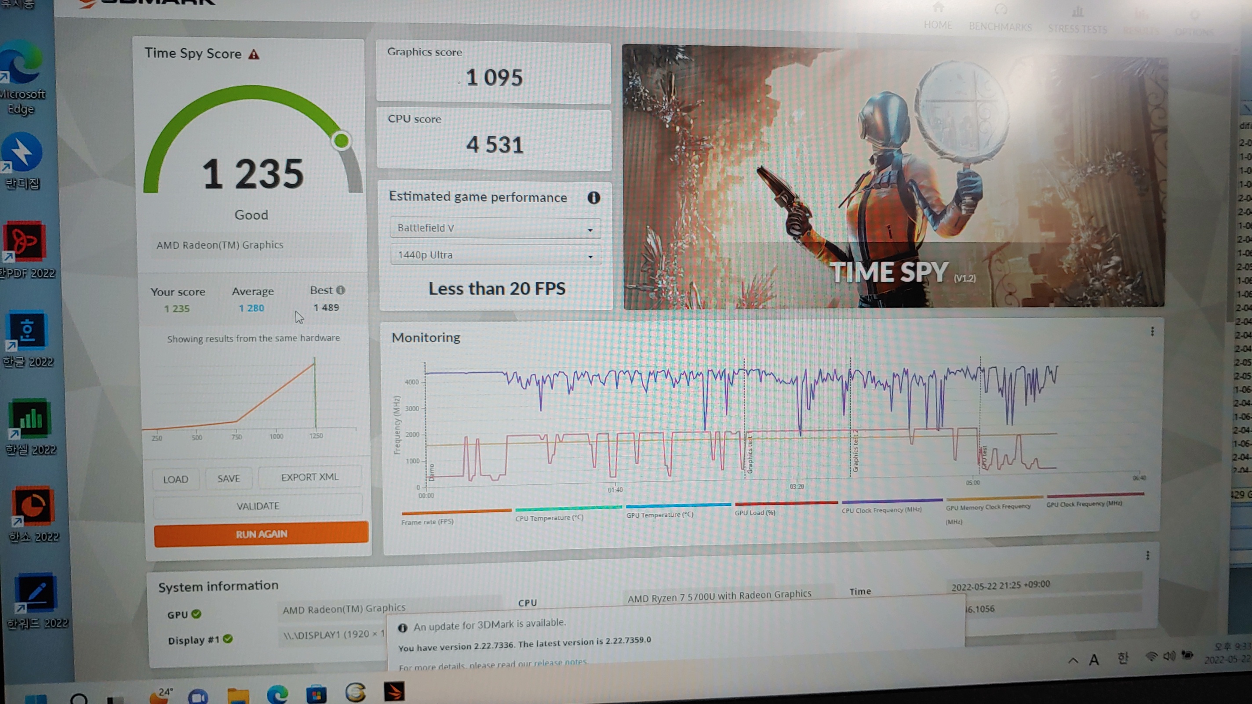This screenshot has height=704, width=1252.
Task: Open the Battlefield V game dropdown
Action: pos(495,228)
